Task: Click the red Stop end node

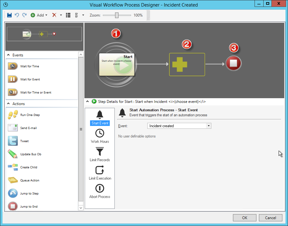Action: click(x=234, y=63)
